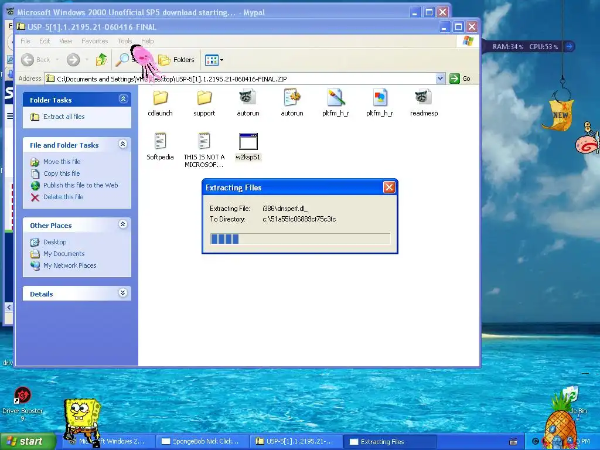Collapse File and Folder Tasks panel
Viewport: 600px width, 450px height.
(x=123, y=144)
